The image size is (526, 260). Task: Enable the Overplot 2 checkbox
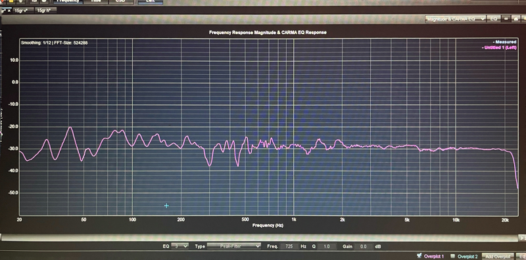pyautogui.click(x=452, y=256)
